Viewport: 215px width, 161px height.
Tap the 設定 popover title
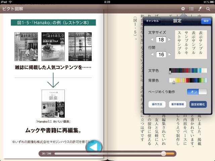pos(177,21)
